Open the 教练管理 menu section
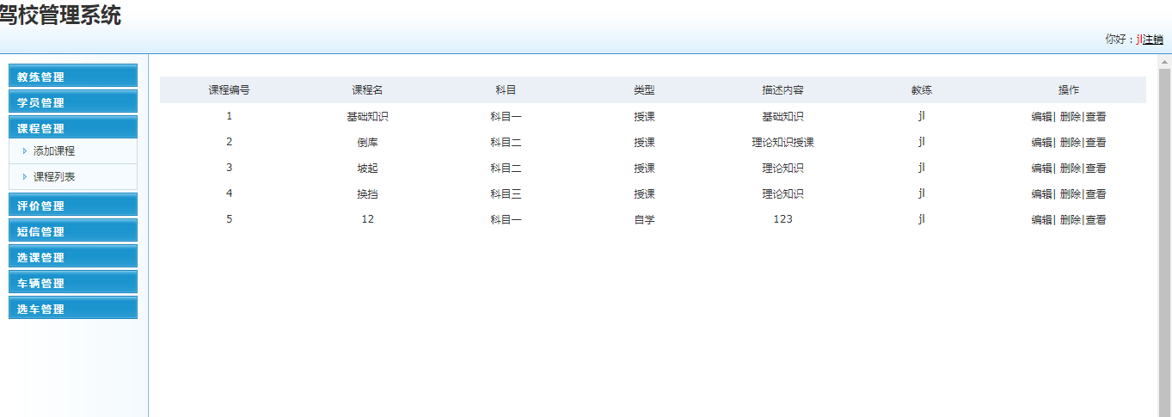Viewport: 1172px width, 417px height. (73, 76)
